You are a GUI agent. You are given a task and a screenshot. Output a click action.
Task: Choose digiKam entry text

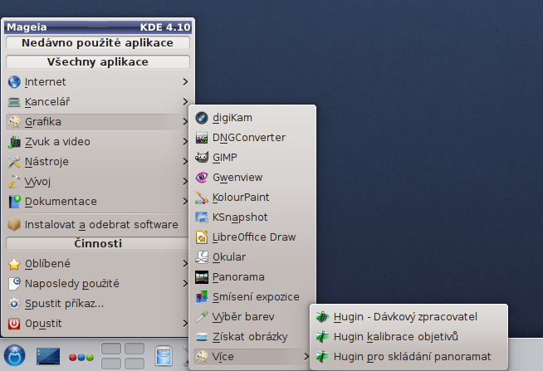(x=232, y=118)
